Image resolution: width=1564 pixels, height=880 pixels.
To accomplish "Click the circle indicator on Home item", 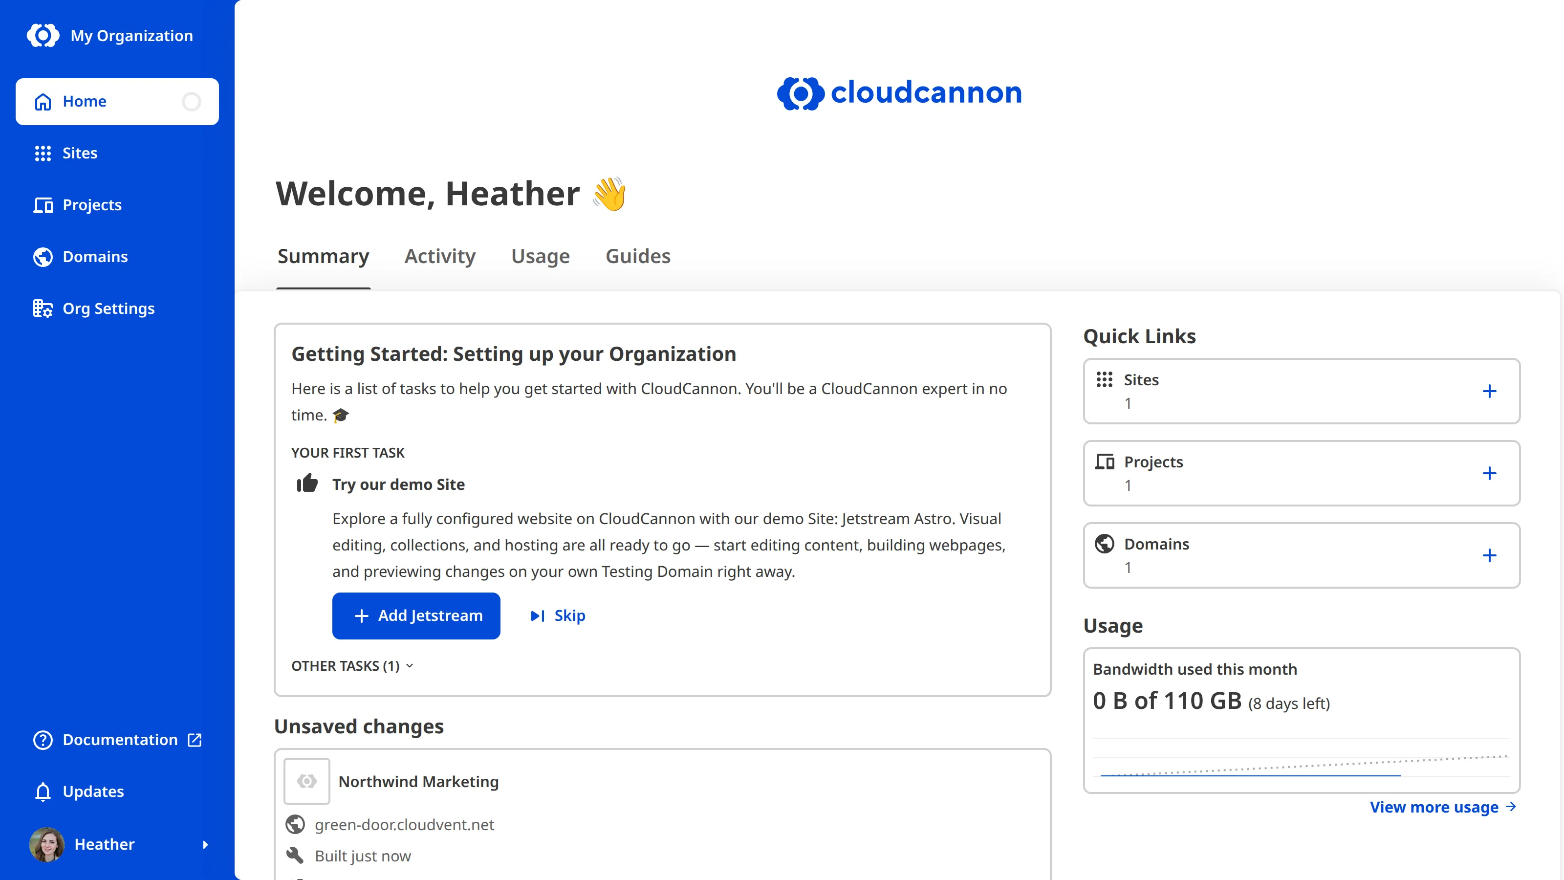I will pos(191,101).
